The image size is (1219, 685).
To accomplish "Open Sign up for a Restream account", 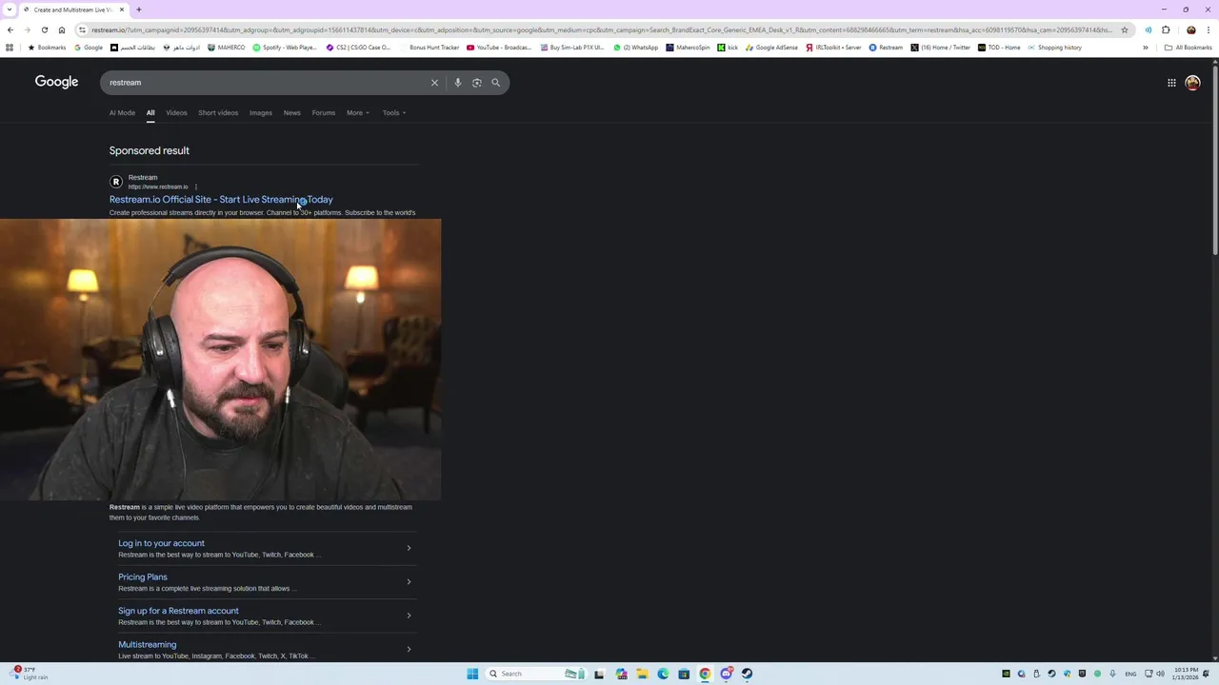I will [x=178, y=611].
